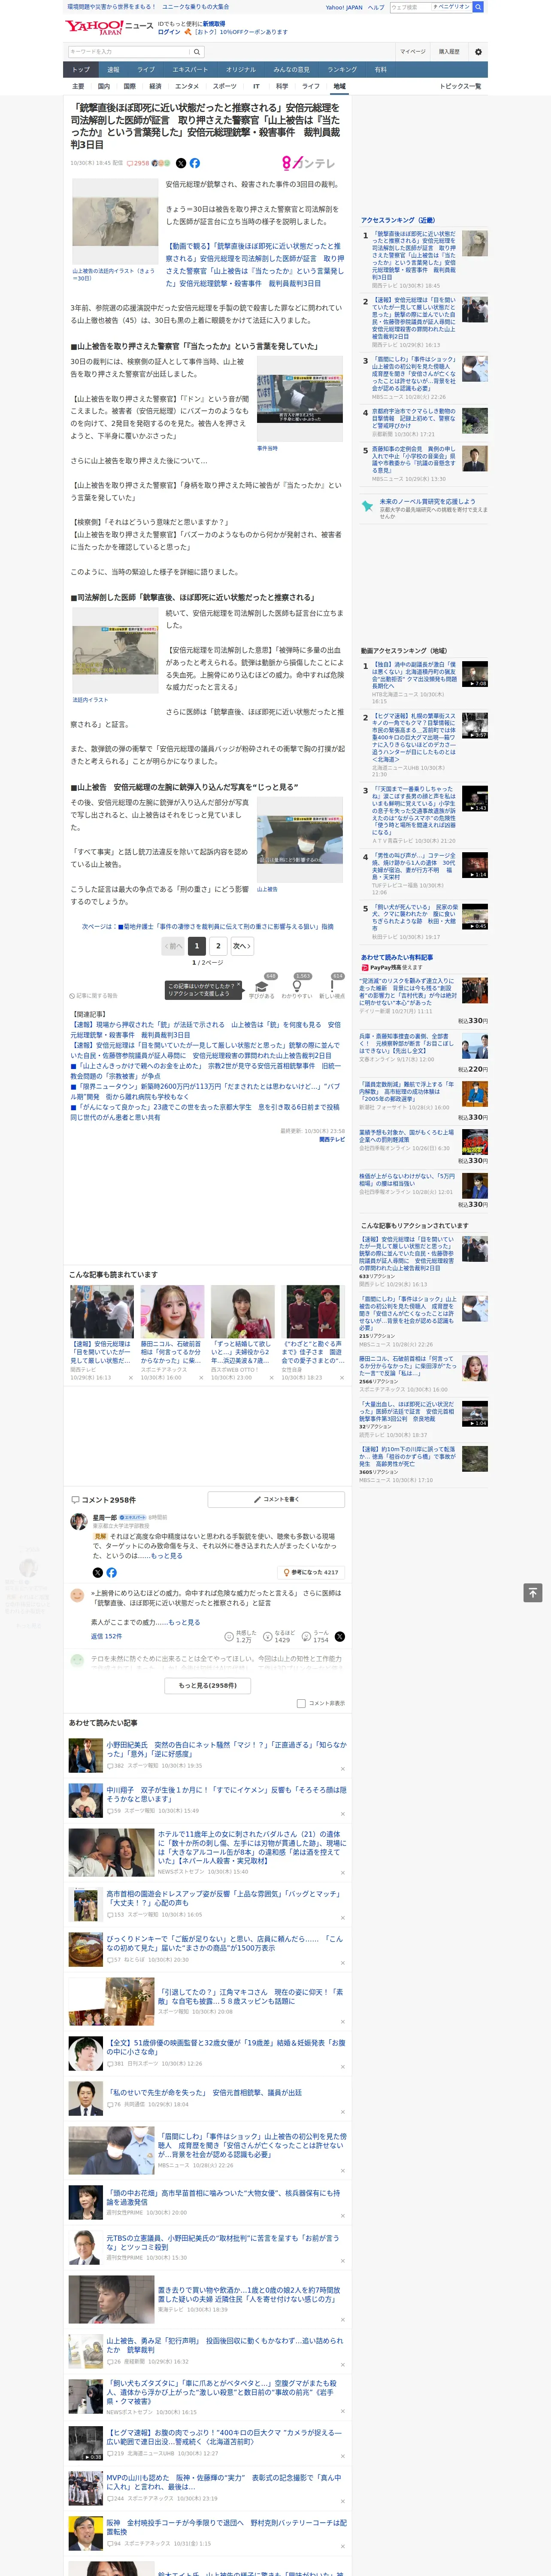Open commenter 星周一郎's avatar
The image size is (551, 2576).
click(78, 1521)
